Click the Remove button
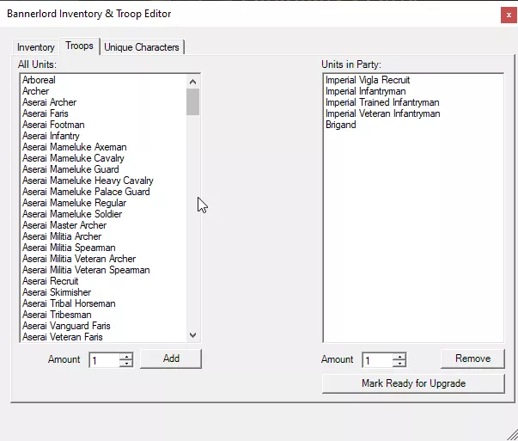 tap(472, 358)
